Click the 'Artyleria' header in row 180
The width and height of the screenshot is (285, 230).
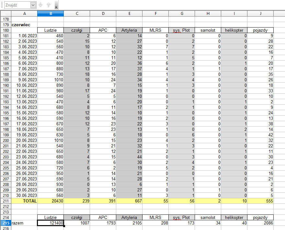coord(129,30)
